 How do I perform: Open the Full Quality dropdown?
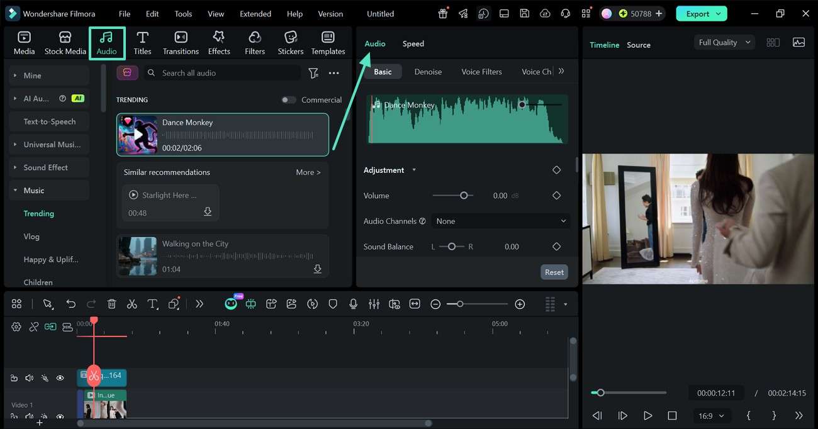(724, 42)
